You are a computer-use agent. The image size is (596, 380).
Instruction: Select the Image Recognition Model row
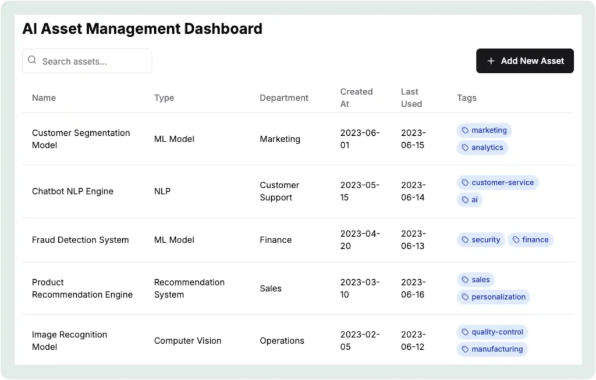point(69,340)
